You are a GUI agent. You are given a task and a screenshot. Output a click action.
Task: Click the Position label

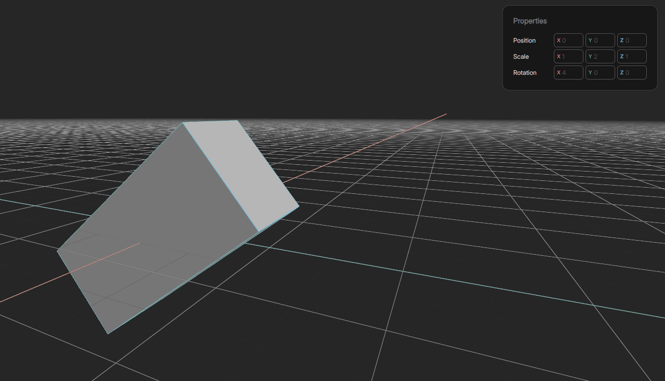click(x=524, y=41)
